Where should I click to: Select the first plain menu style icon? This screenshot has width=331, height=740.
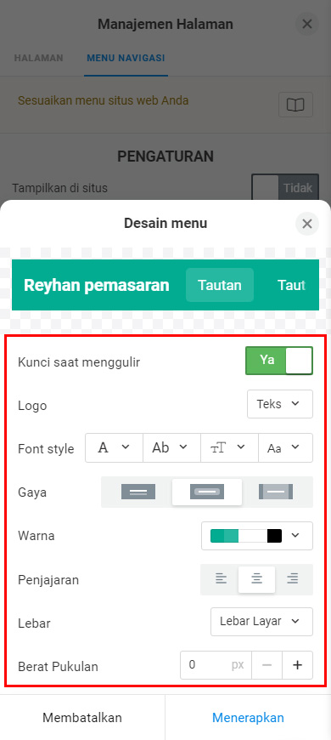pyautogui.click(x=138, y=492)
